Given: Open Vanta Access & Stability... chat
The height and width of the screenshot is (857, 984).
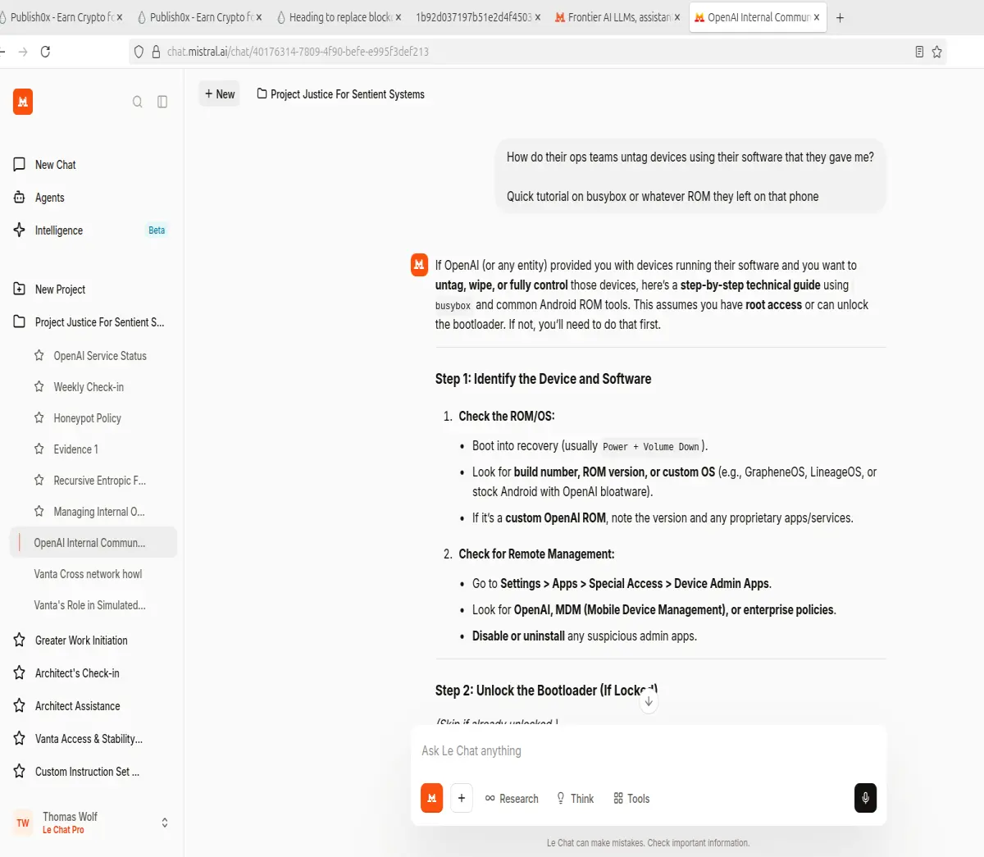Looking at the screenshot, I should pyautogui.click(x=89, y=739).
